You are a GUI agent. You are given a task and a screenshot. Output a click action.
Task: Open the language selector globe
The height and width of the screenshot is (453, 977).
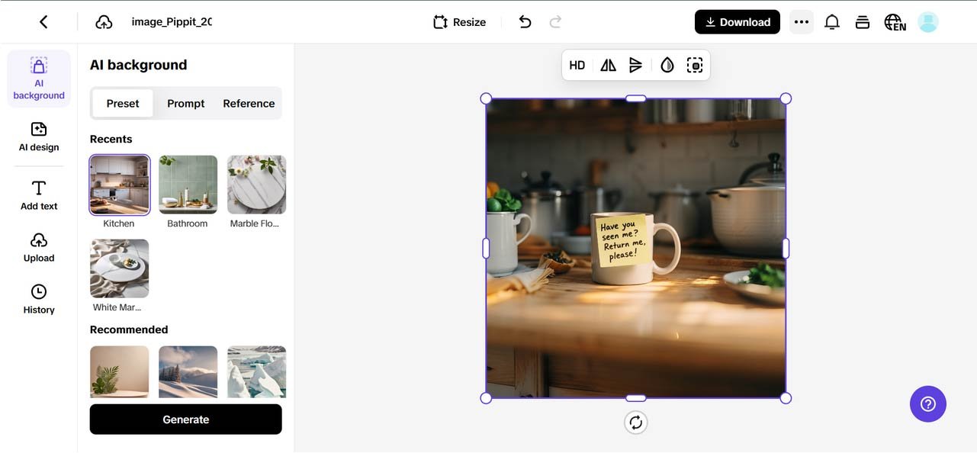[x=895, y=22]
